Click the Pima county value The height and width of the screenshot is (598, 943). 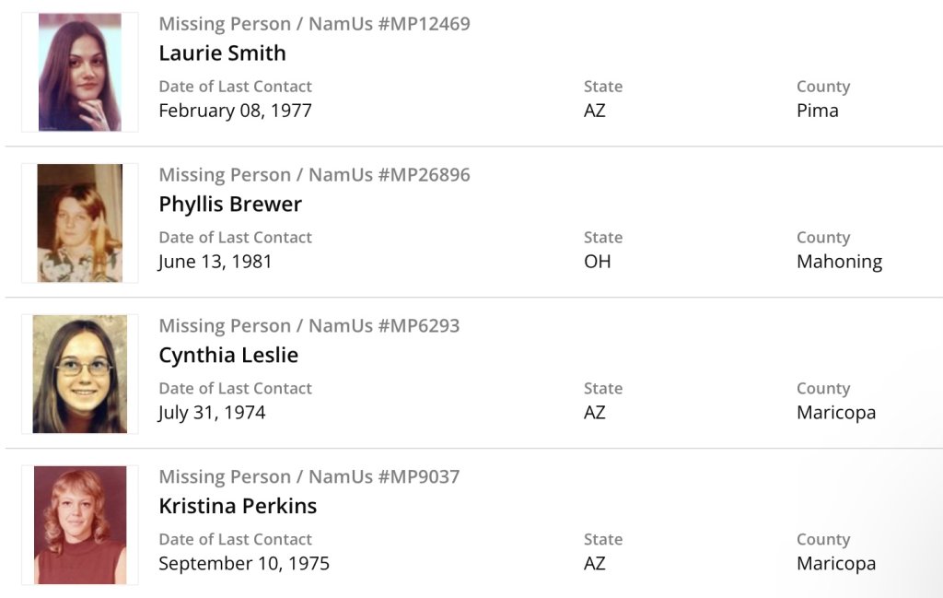[x=818, y=111]
